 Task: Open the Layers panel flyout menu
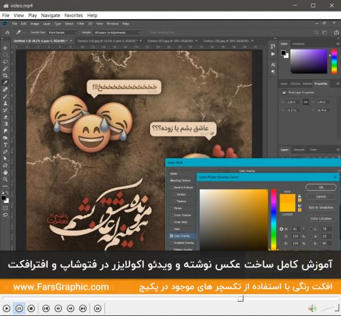coord(338,150)
